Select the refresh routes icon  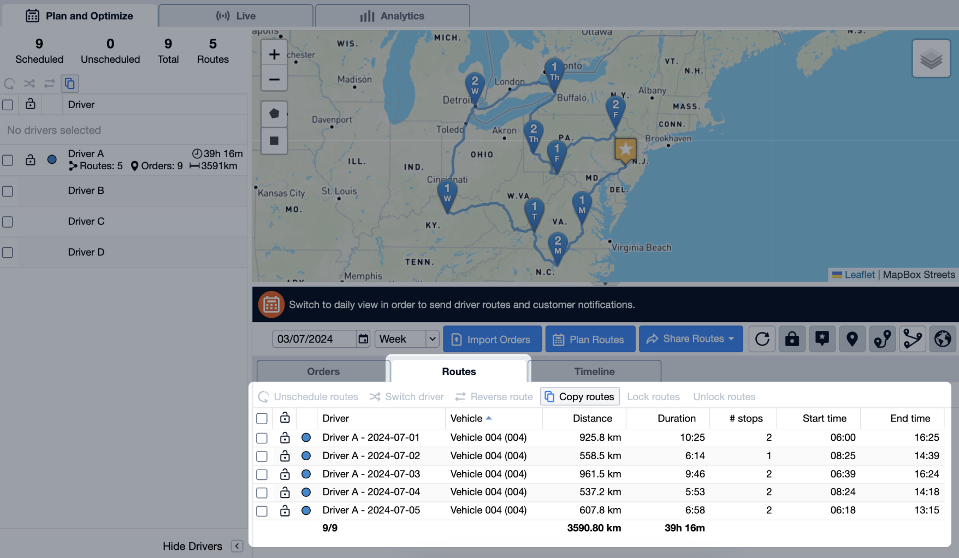tap(762, 339)
